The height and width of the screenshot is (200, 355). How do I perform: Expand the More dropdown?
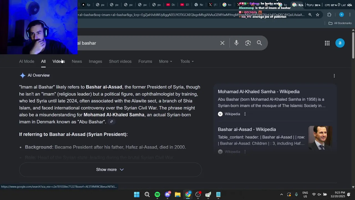[166, 61]
